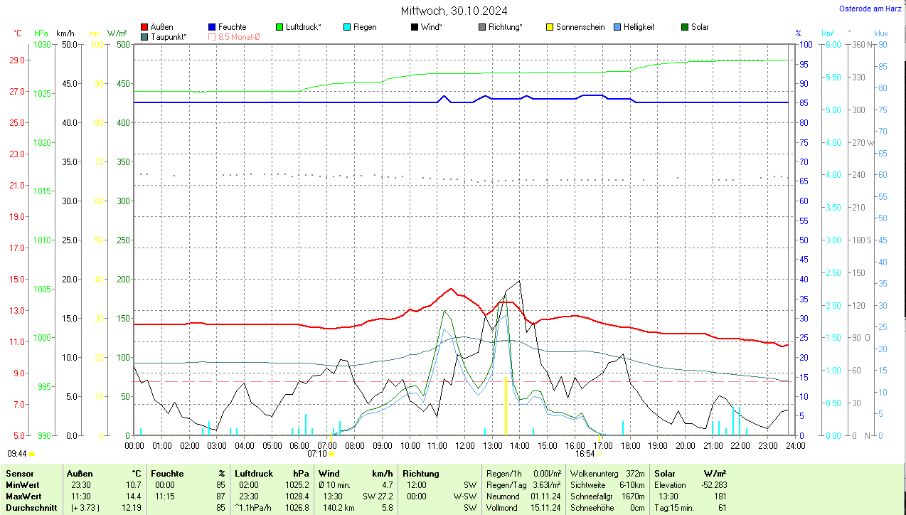Click the teal Taupunkt legend square
This screenshot has height=515, width=906.
144,36
